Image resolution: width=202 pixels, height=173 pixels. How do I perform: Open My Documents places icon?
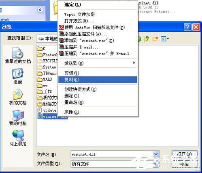18,97
